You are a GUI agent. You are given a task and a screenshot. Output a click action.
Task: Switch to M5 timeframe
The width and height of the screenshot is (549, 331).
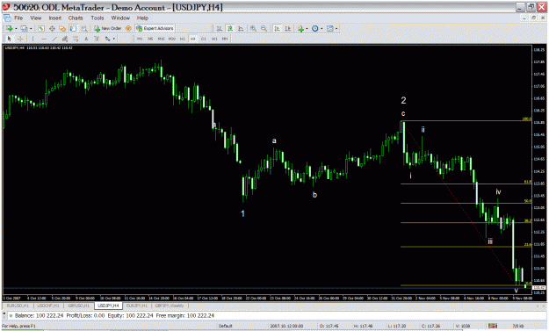coord(150,39)
